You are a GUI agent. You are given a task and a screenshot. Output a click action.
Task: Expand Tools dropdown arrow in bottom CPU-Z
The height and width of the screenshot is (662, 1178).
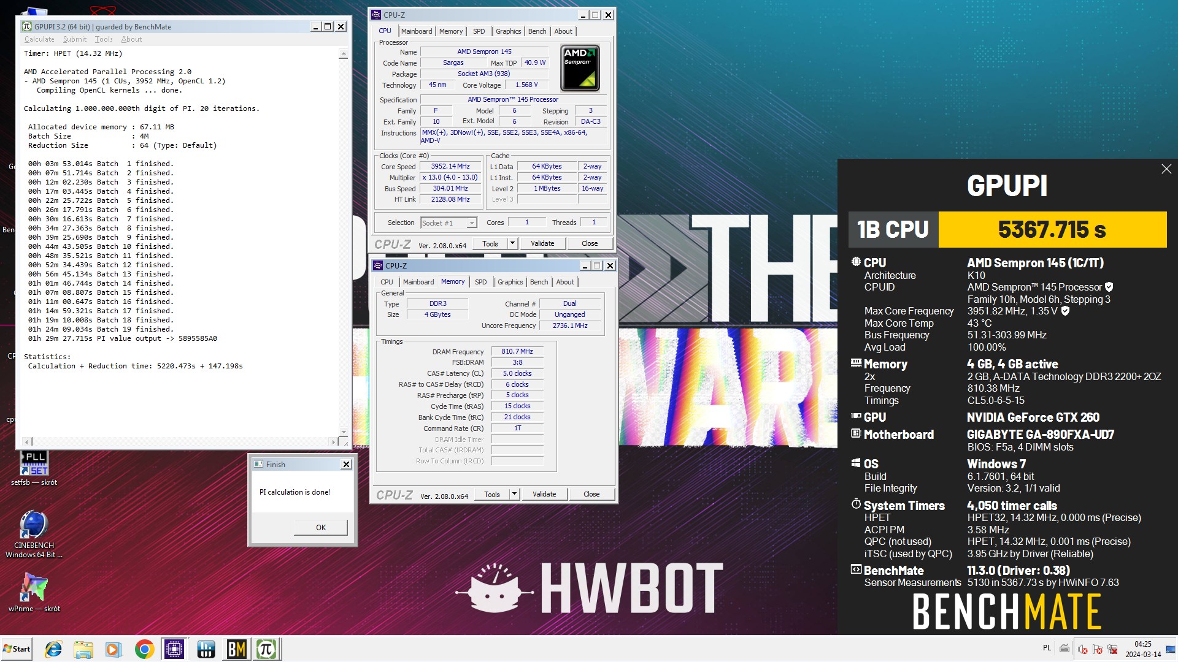514,494
